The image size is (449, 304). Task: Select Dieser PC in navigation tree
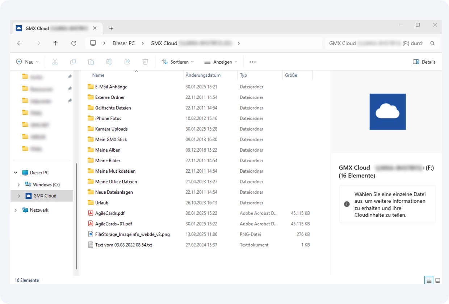click(x=39, y=173)
